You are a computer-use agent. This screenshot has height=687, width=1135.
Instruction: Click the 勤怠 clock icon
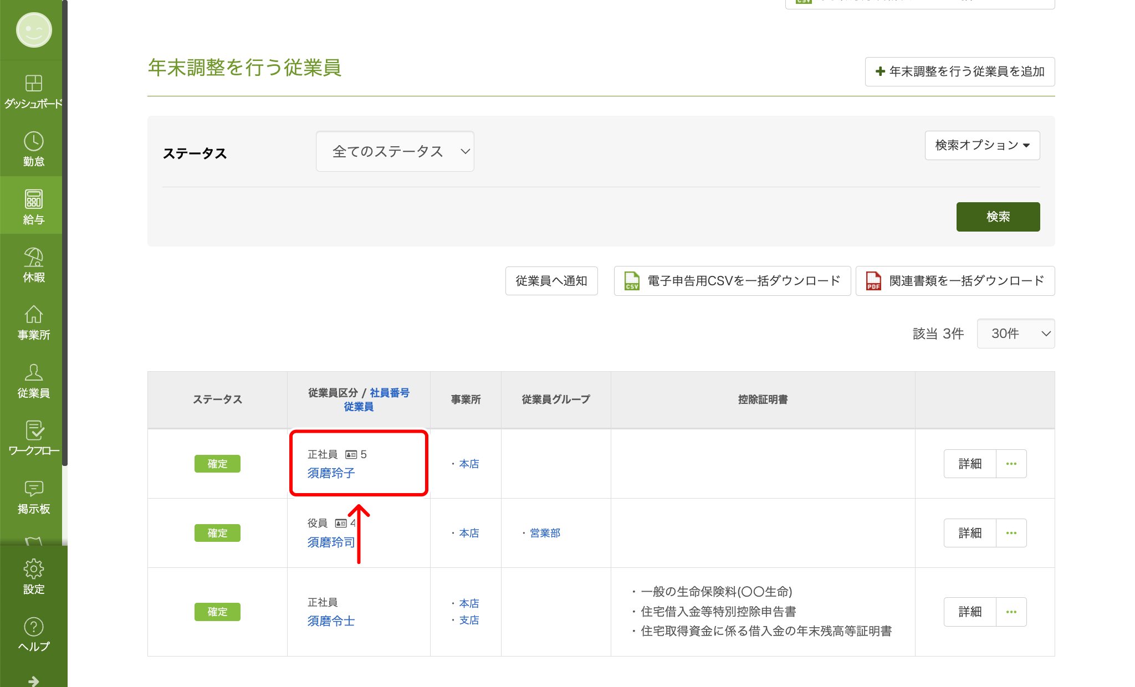[x=33, y=142]
